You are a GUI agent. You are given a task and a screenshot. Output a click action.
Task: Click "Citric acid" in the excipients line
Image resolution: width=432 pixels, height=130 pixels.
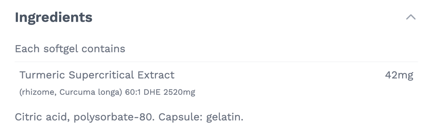click(42, 117)
